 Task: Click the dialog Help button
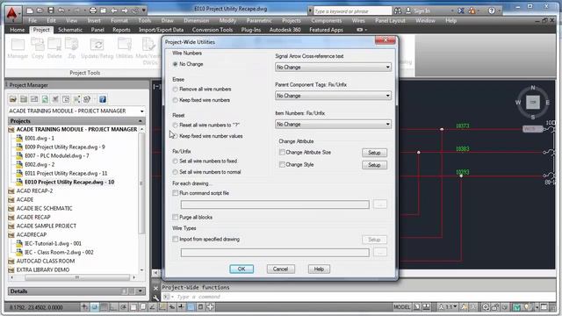319,269
